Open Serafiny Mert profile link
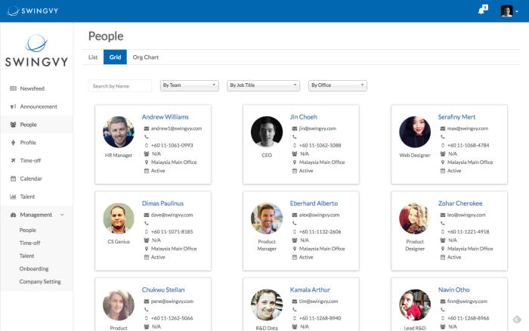Image resolution: width=529 pixels, height=331 pixels. pyautogui.click(x=456, y=117)
